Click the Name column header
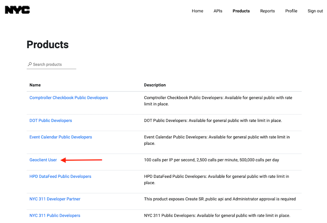The width and height of the screenshot is (327, 223). (35, 85)
